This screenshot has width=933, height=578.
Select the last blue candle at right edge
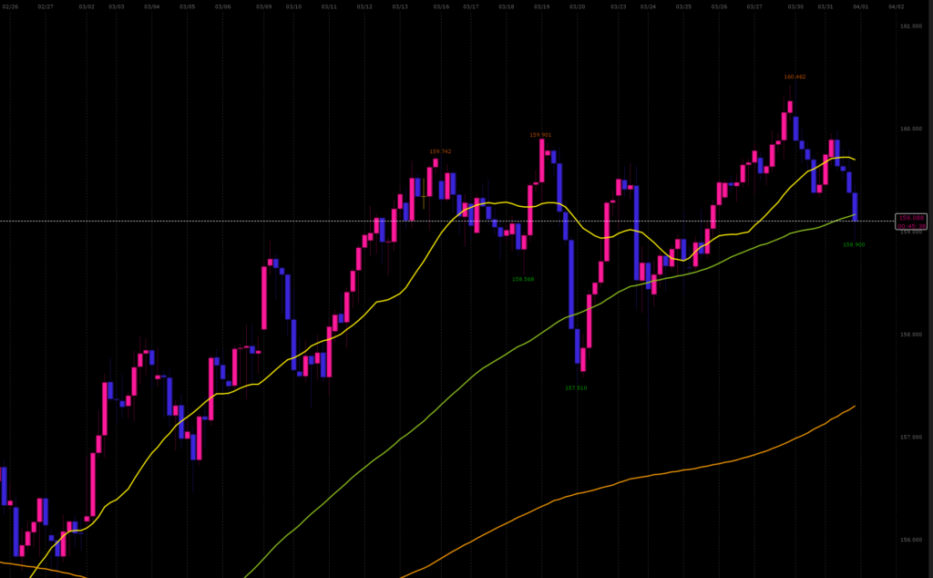click(x=855, y=206)
